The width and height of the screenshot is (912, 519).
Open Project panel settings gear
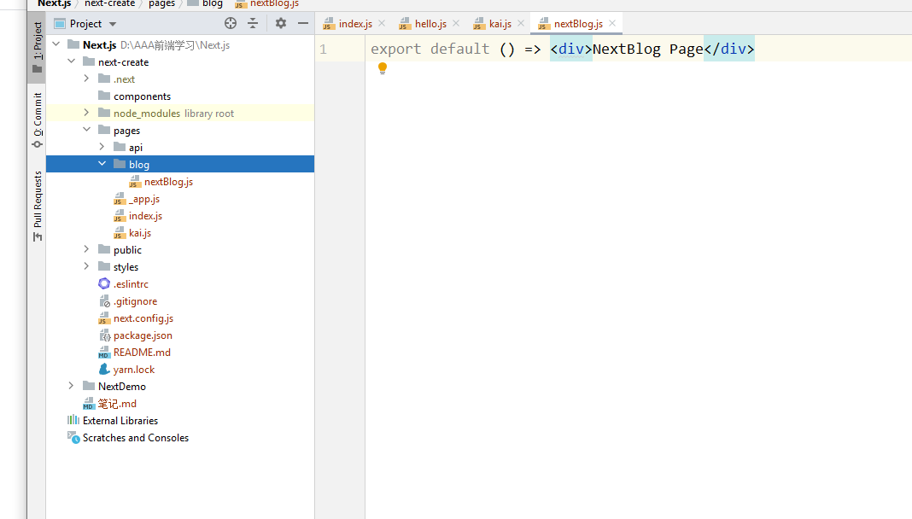pyautogui.click(x=281, y=23)
